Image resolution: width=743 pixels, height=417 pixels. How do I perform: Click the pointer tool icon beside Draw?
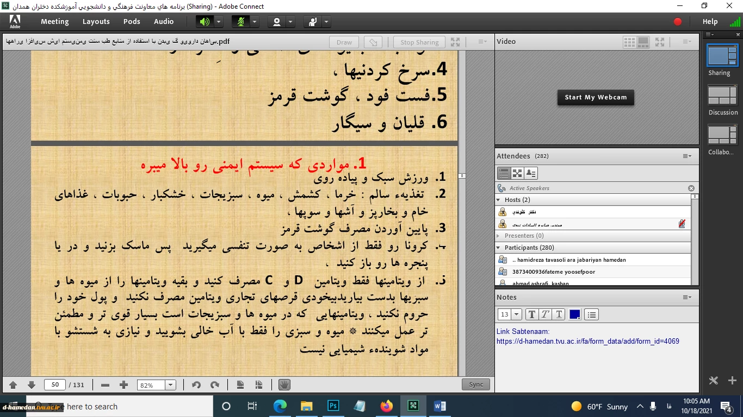pyautogui.click(x=373, y=42)
